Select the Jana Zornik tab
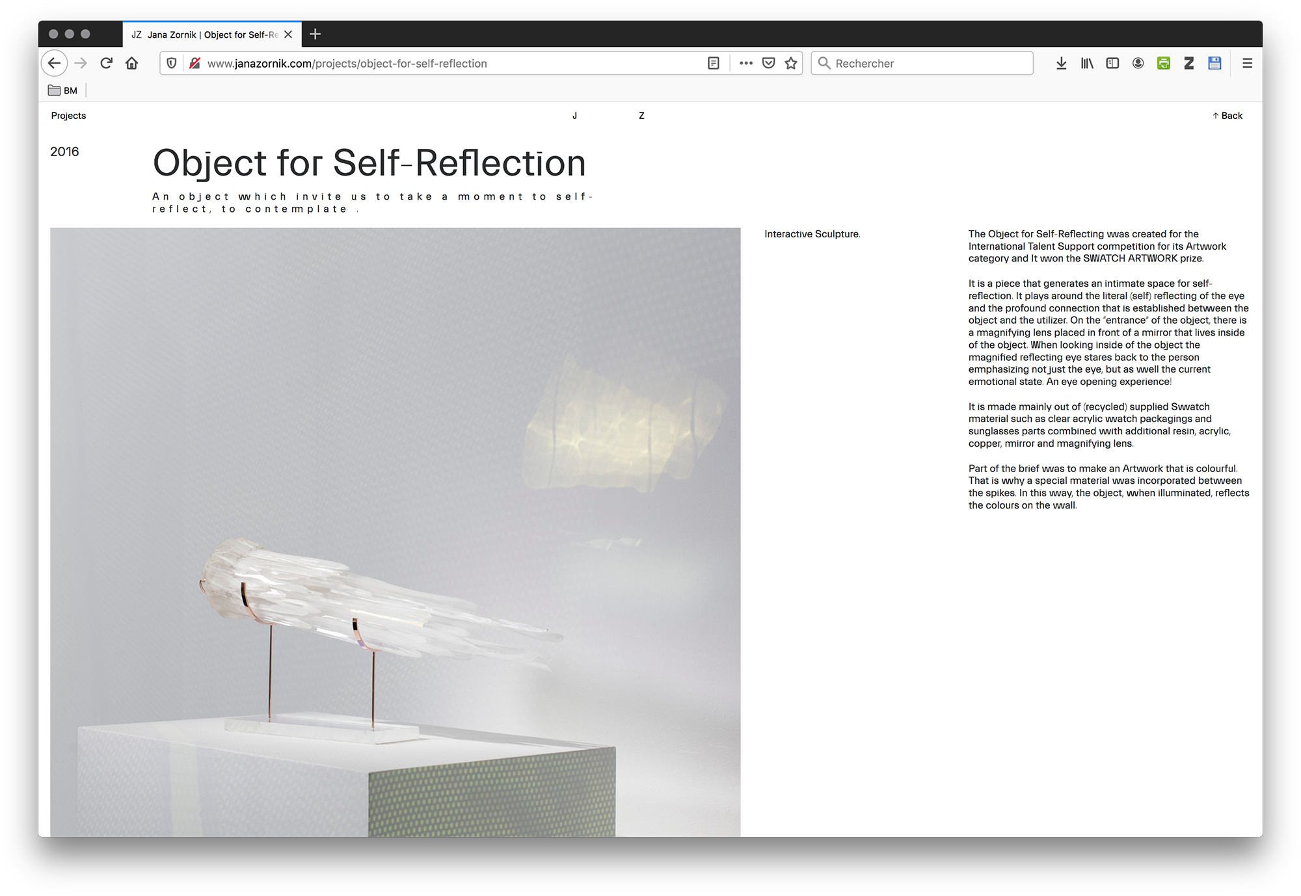This screenshot has width=1301, height=896. click(212, 34)
